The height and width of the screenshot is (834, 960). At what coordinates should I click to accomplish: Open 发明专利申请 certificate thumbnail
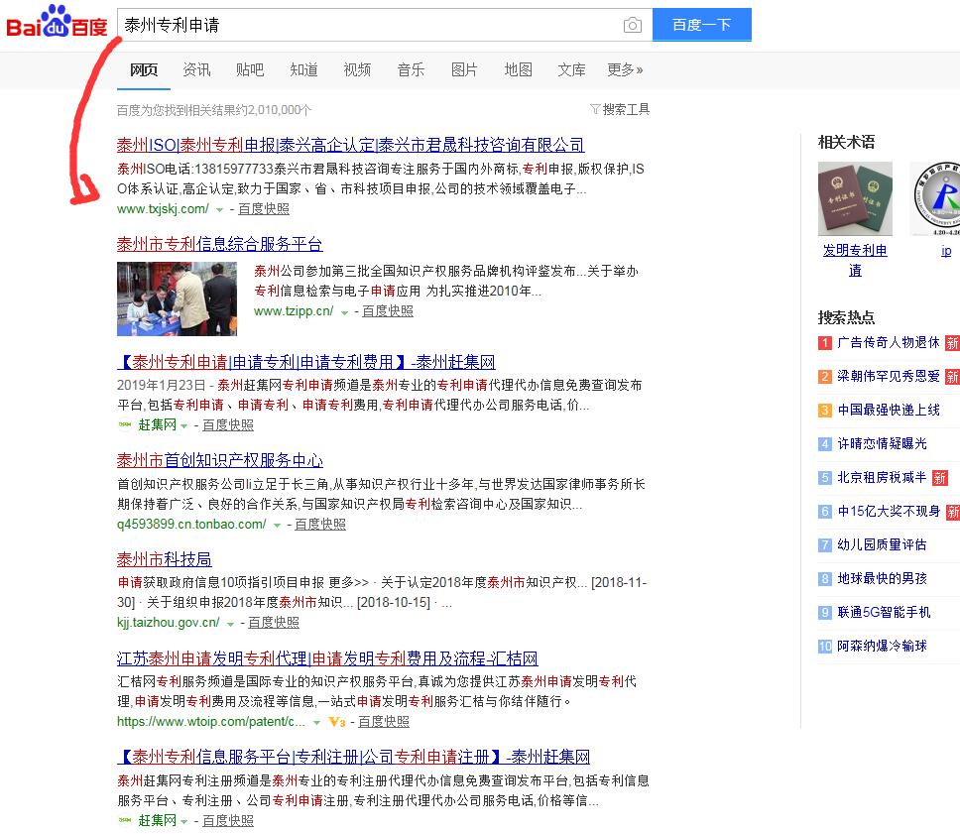(x=855, y=198)
